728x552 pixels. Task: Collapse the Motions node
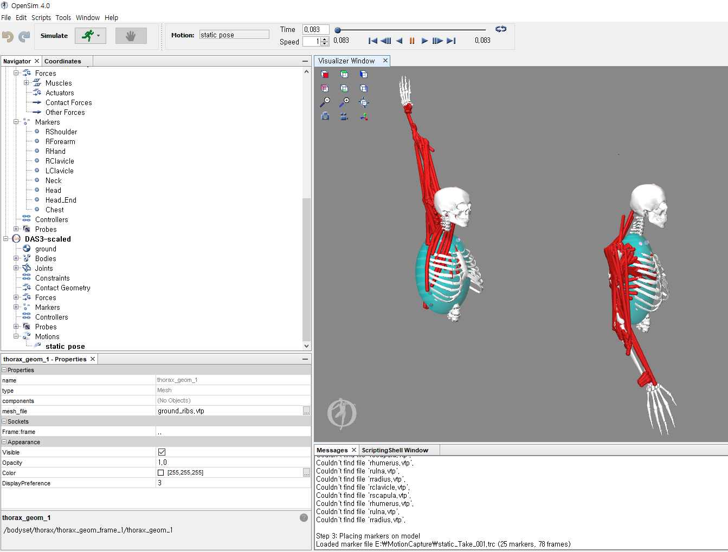[x=16, y=336]
